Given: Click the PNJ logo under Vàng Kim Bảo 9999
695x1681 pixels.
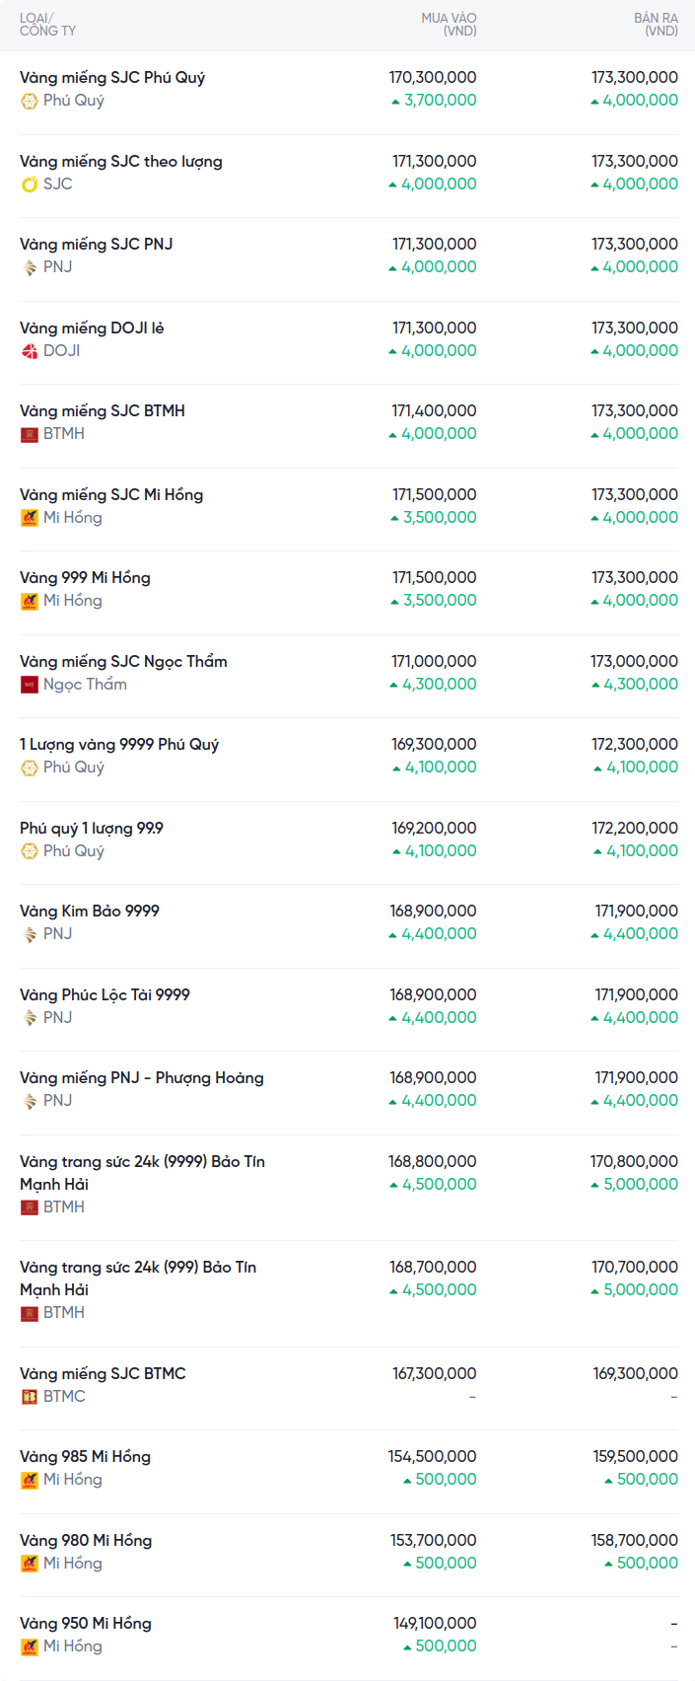Looking at the screenshot, I should tap(30, 934).
